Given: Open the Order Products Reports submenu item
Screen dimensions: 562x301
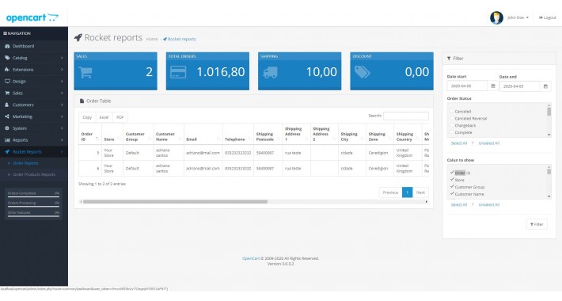Looking at the screenshot, I should click(x=34, y=174).
